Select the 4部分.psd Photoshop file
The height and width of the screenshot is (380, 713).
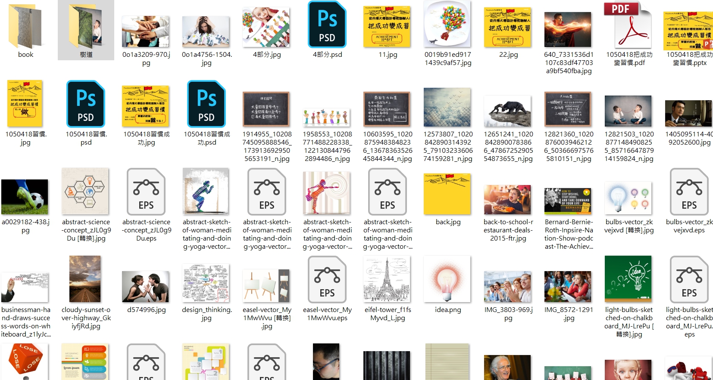[x=327, y=25]
